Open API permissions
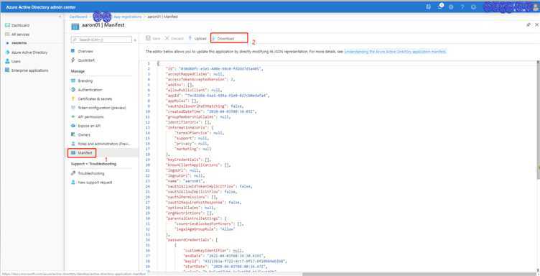The image size is (540, 276). click(x=87, y=117)
